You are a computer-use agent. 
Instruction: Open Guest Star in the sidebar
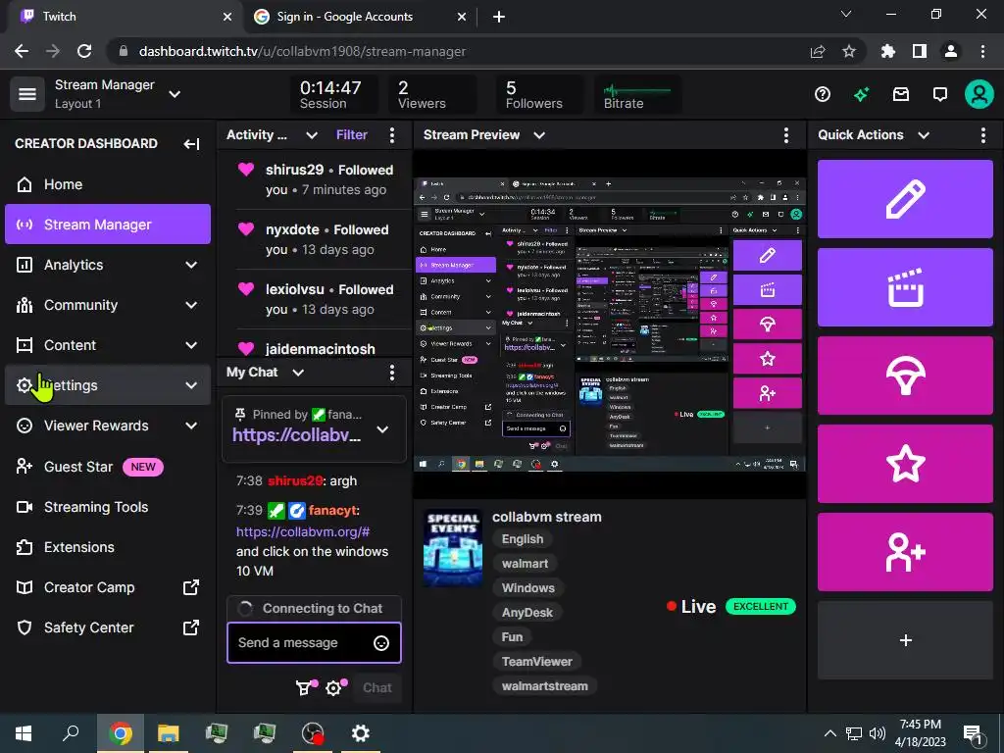[108, 467]
